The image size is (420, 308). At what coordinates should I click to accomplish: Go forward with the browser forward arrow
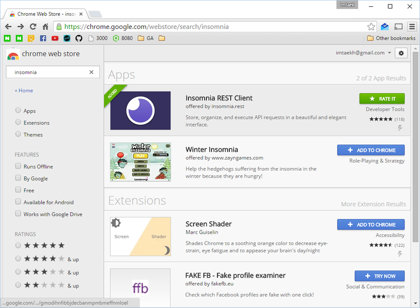[x=20, y=27]
